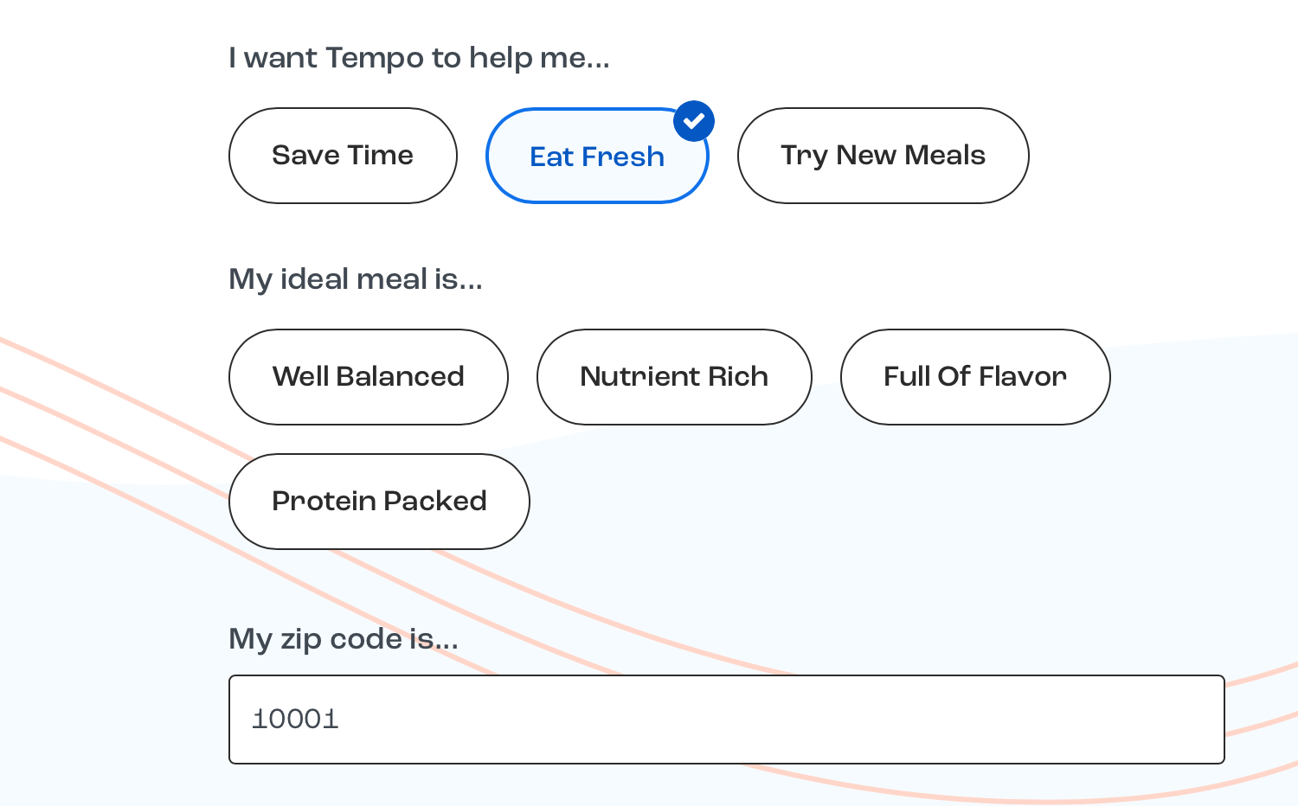Image resolution: width=1298 pixels, height=806 pixels.
Task: Enable the Full Of Flavor preference
Action: pyautogui.click(x=975, y=377)
